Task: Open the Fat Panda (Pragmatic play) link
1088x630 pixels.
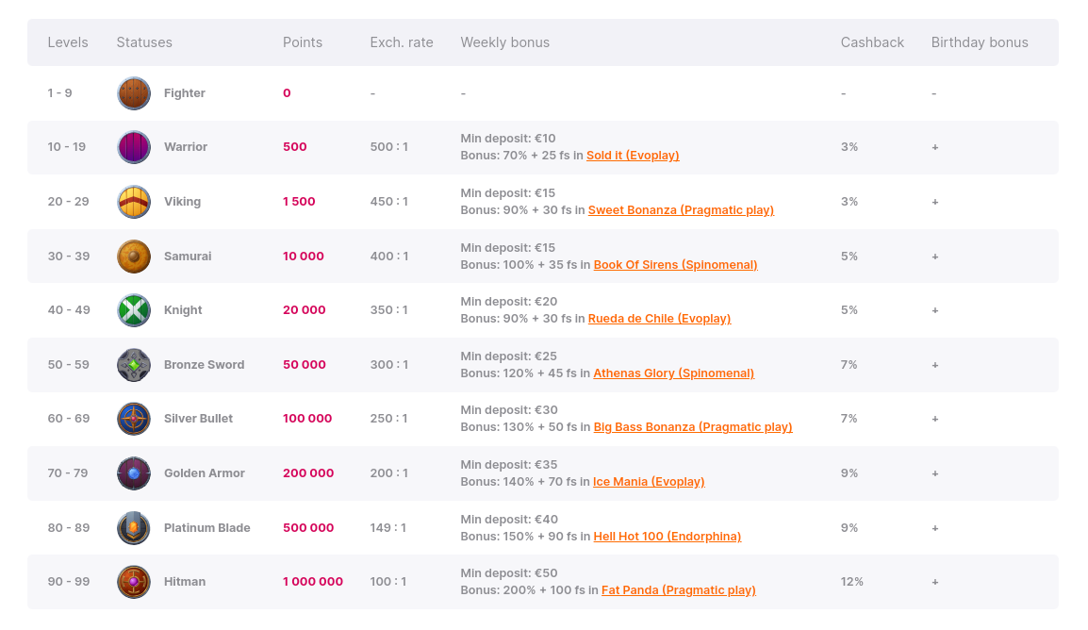Action: click(678, 590)
